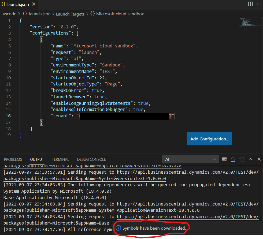Split the editor to the right
This screenshot has width=263, height=239.
[x=250, y=4]
